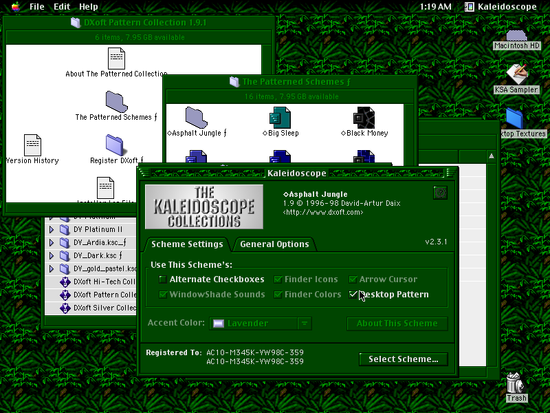The image size is (550, 413).
Task: Select the DV_Ardia.ksc folder icon
Action: (x=65, y=243)
